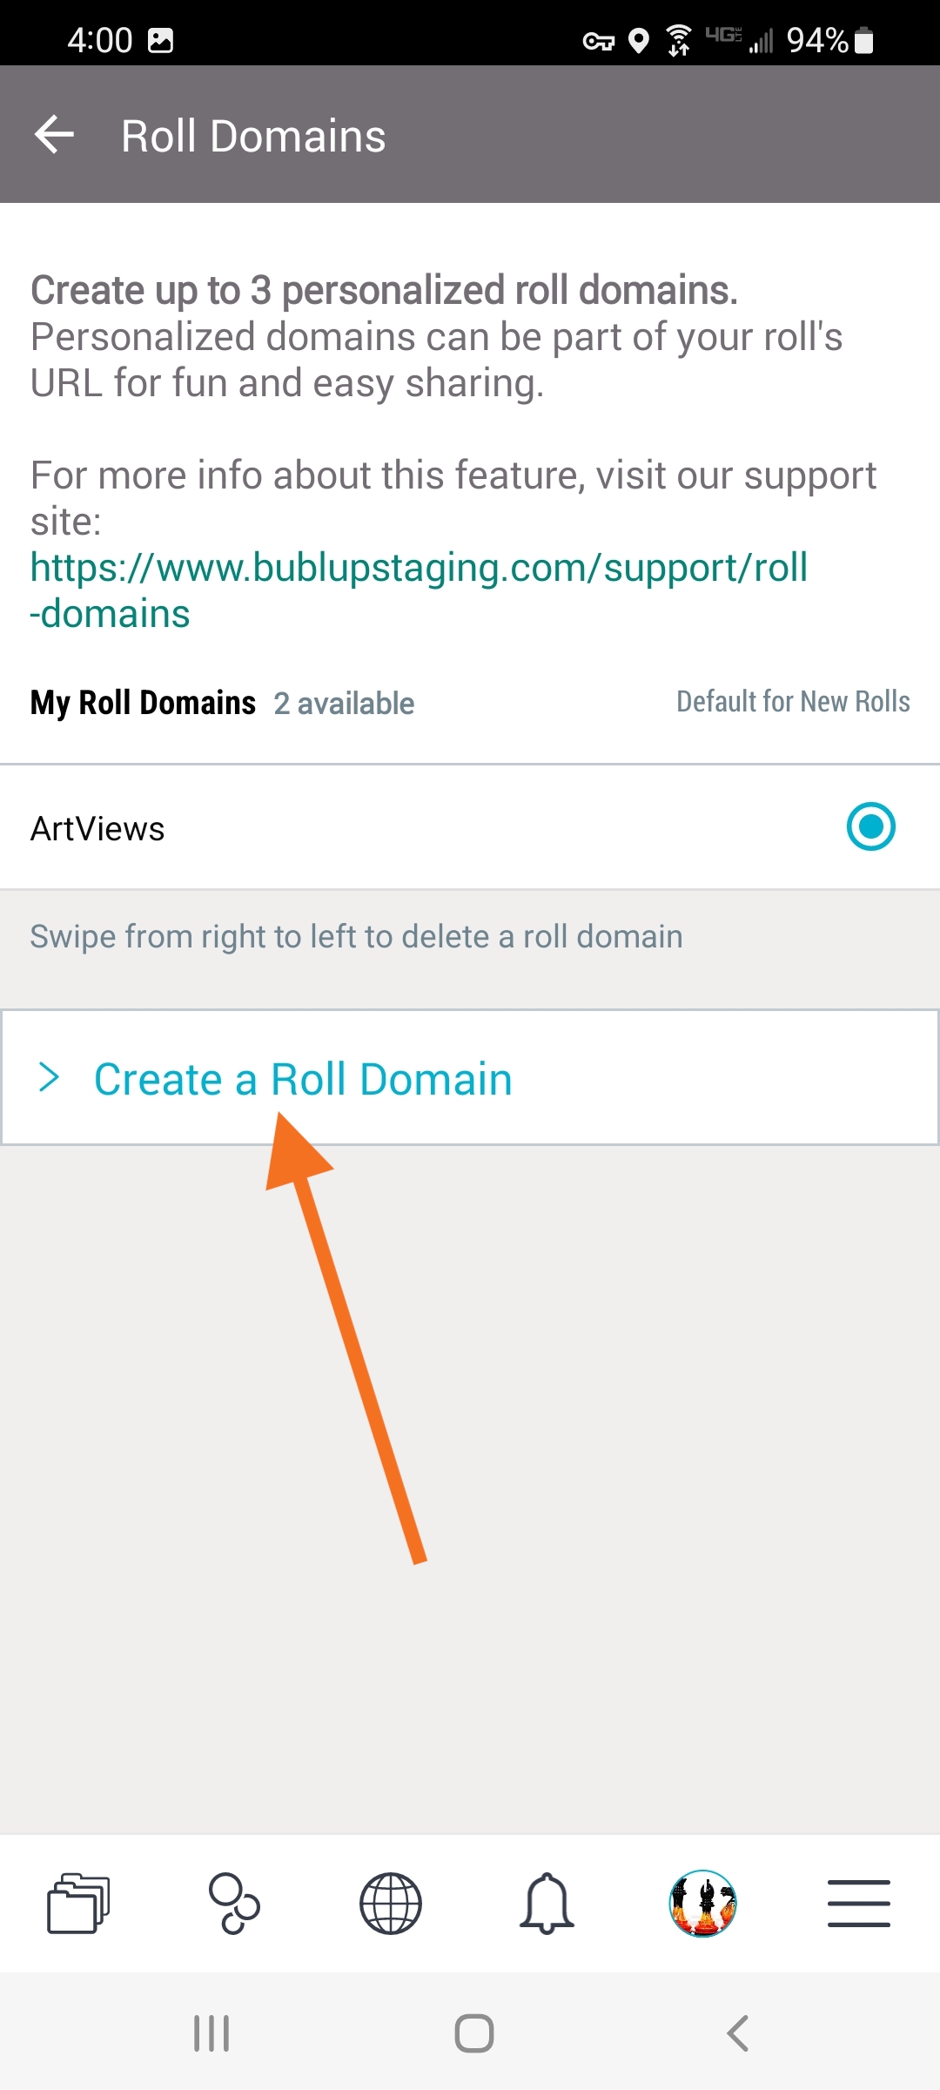Tap the Roll Domains header title

click(x=253, y=136)
